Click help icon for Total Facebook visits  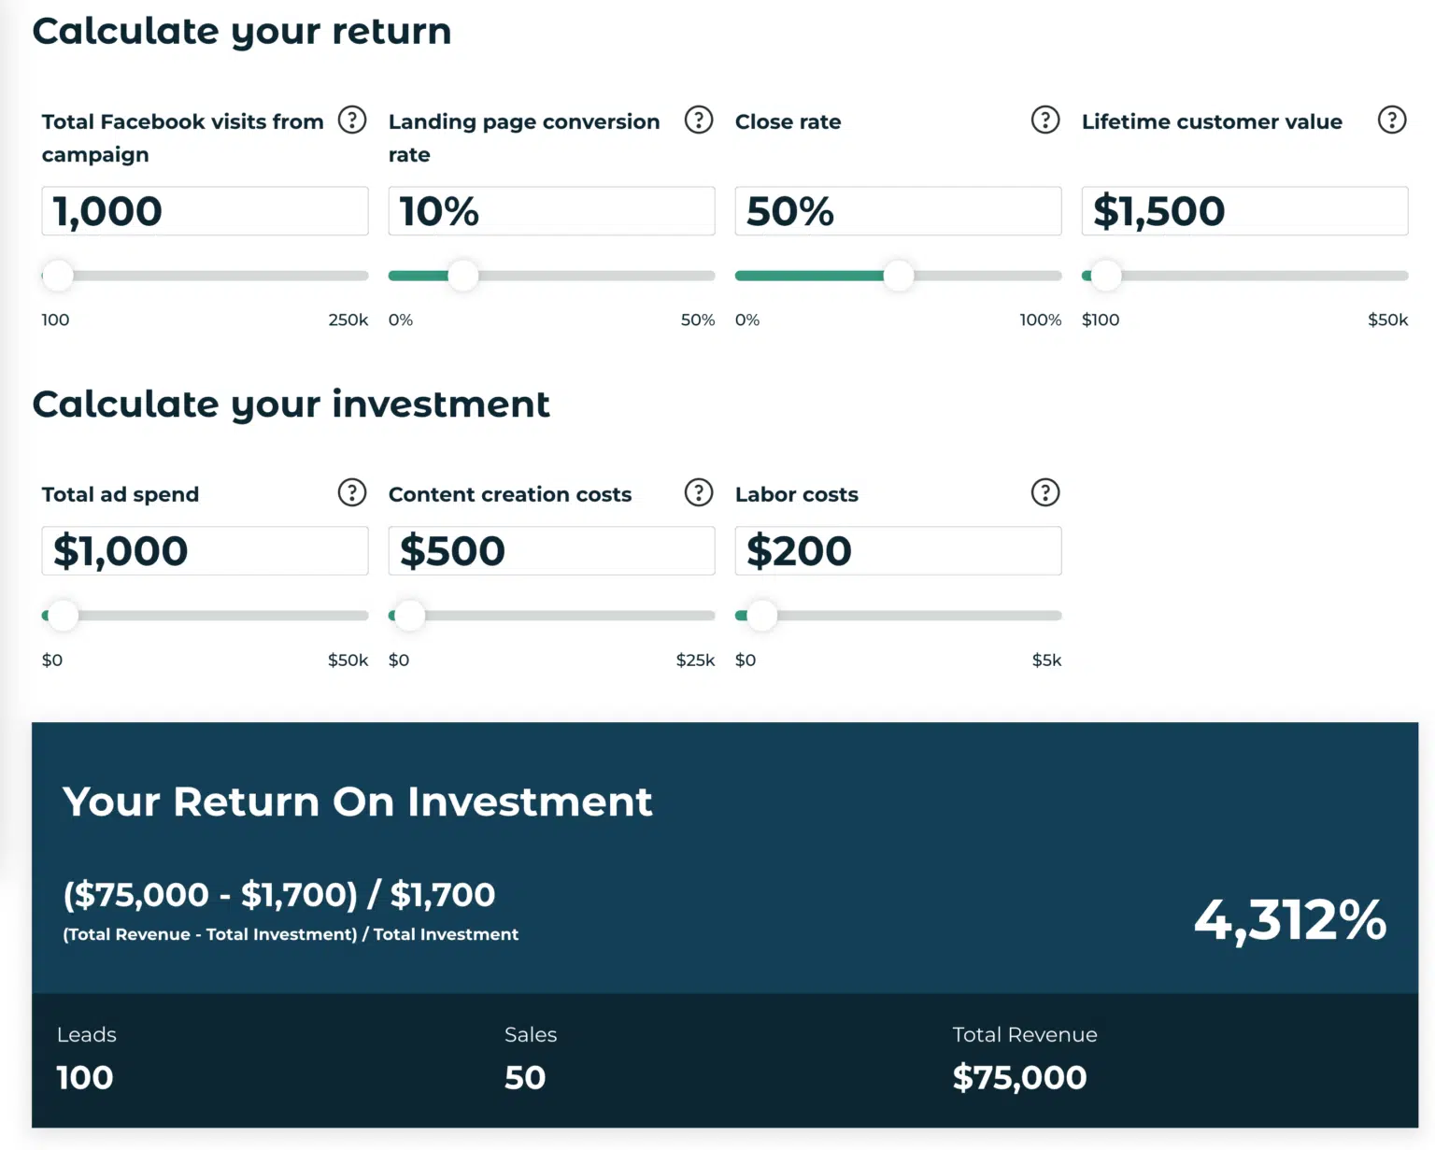click(x=352, y=121)
